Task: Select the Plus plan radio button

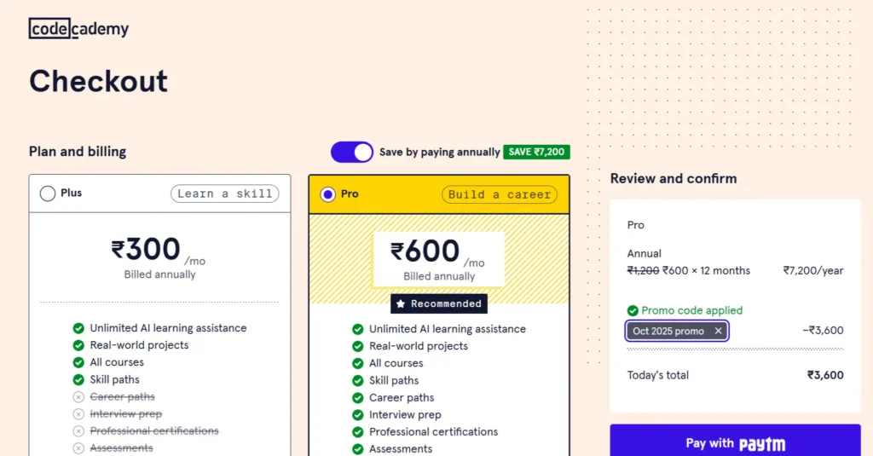Action: click(x=48, y=193)
